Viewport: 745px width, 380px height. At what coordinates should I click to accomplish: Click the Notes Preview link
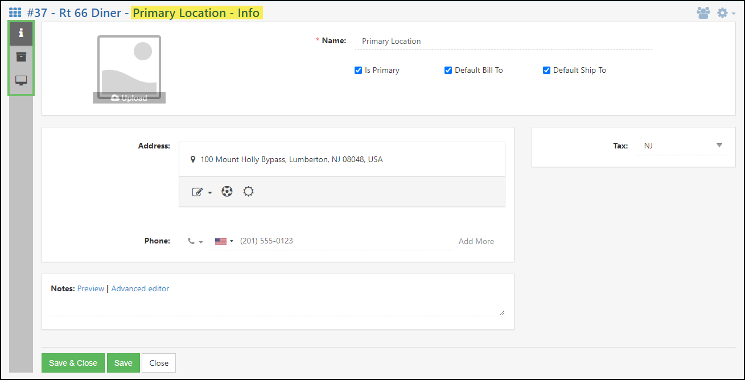[90, 288]
